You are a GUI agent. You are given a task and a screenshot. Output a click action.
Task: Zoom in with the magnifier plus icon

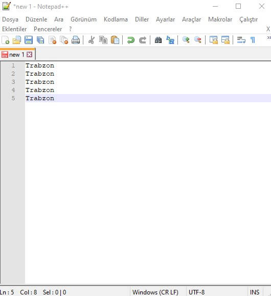coord(186,40)
